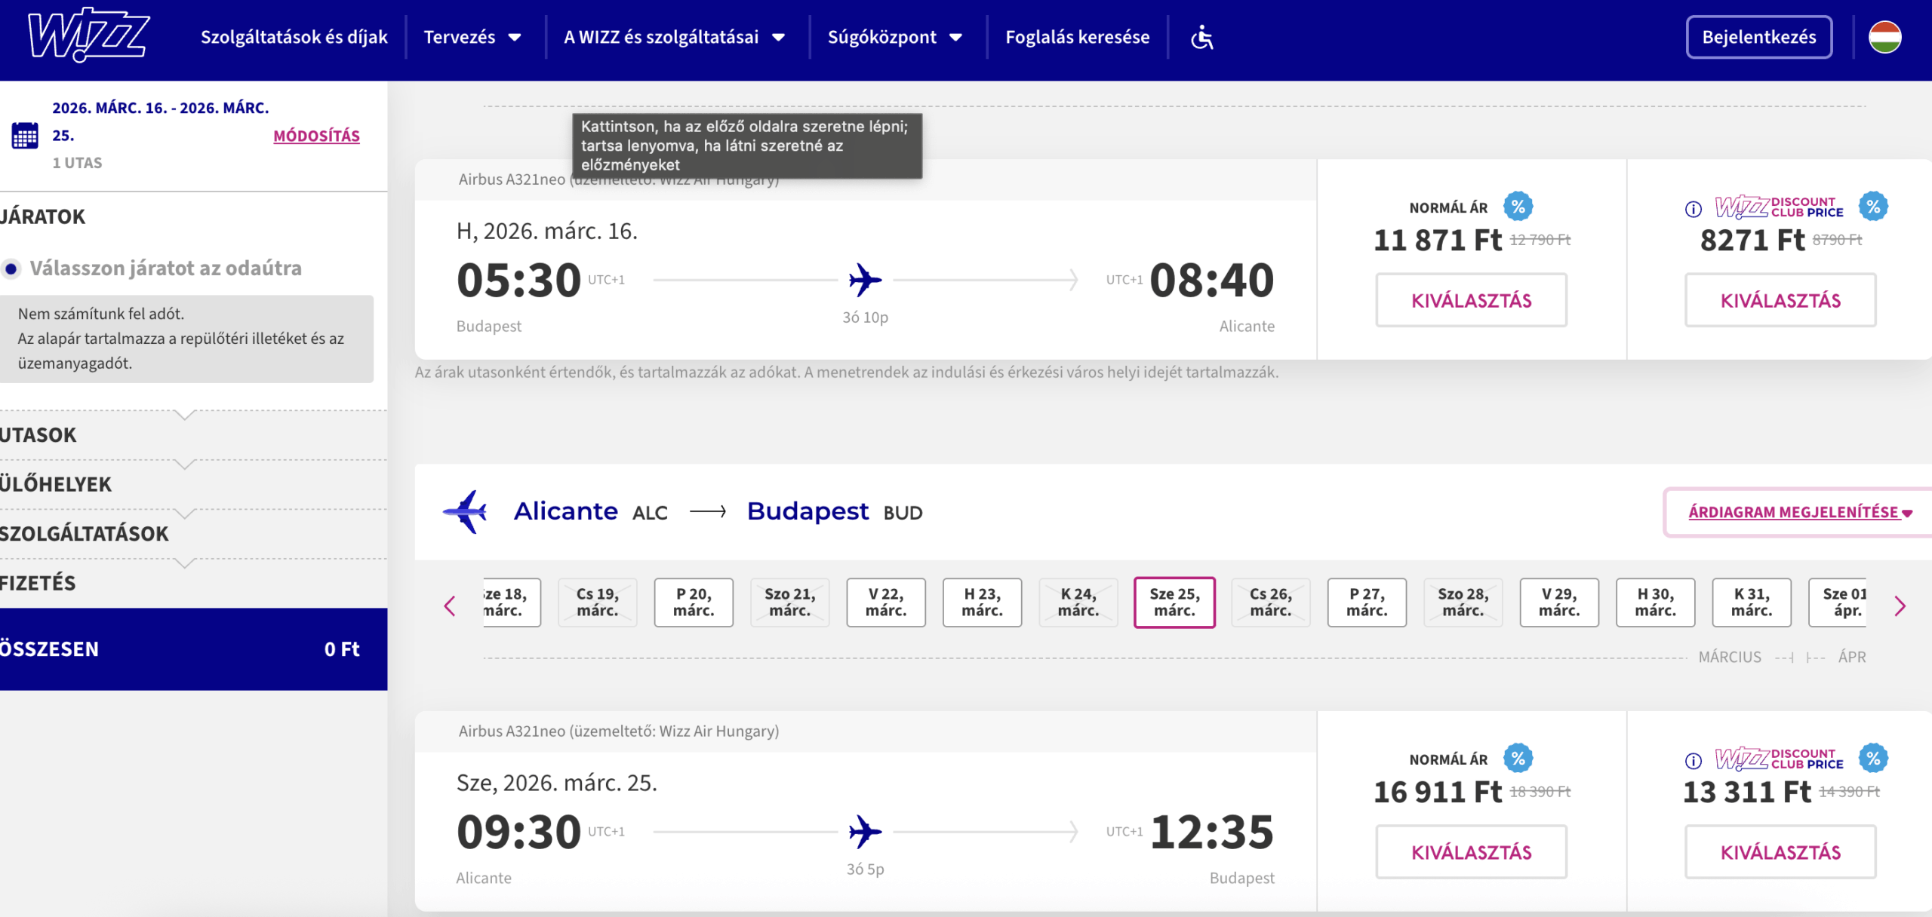
Task: Click the percent badge next to outbound Normál ár
Action: (1518, 207)
